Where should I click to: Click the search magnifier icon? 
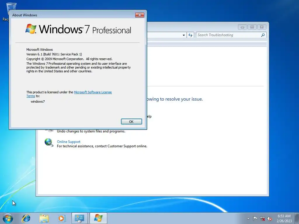click(263, 35)
